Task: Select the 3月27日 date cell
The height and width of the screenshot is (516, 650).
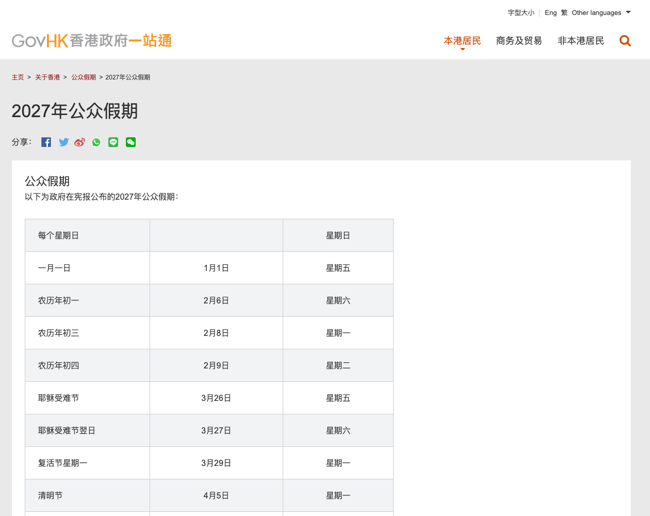Action: 216,430
